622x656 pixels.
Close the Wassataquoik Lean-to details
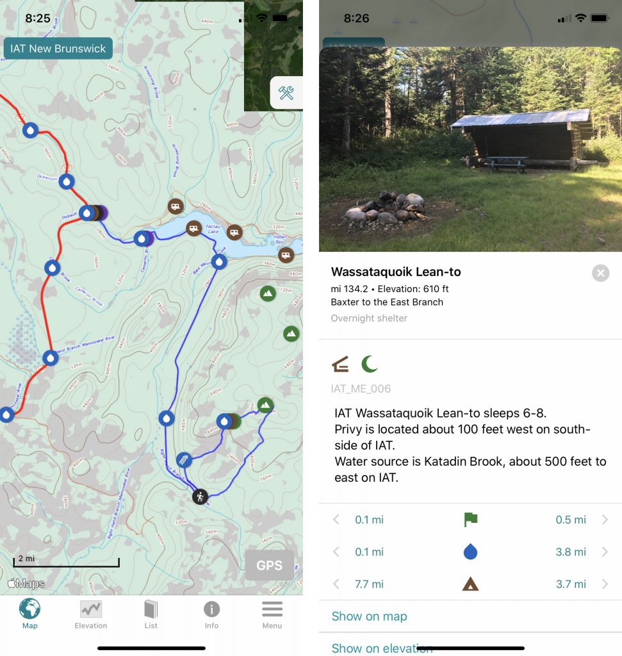pos(601,273)
